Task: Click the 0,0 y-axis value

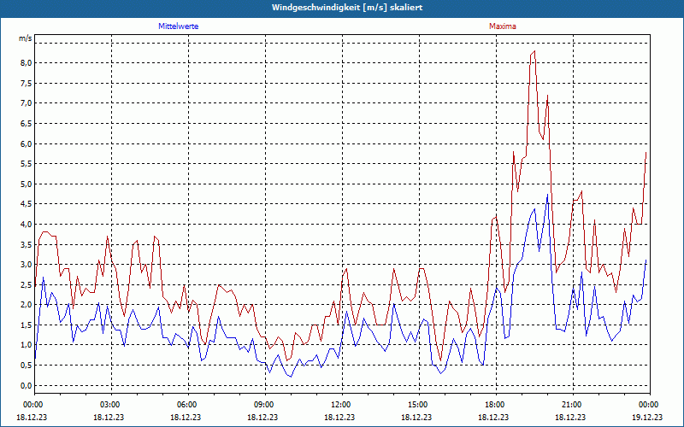Action: [27, 386]
